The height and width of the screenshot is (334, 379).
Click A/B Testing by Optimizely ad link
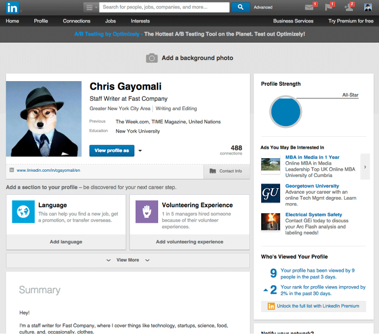tap(107, 34)
